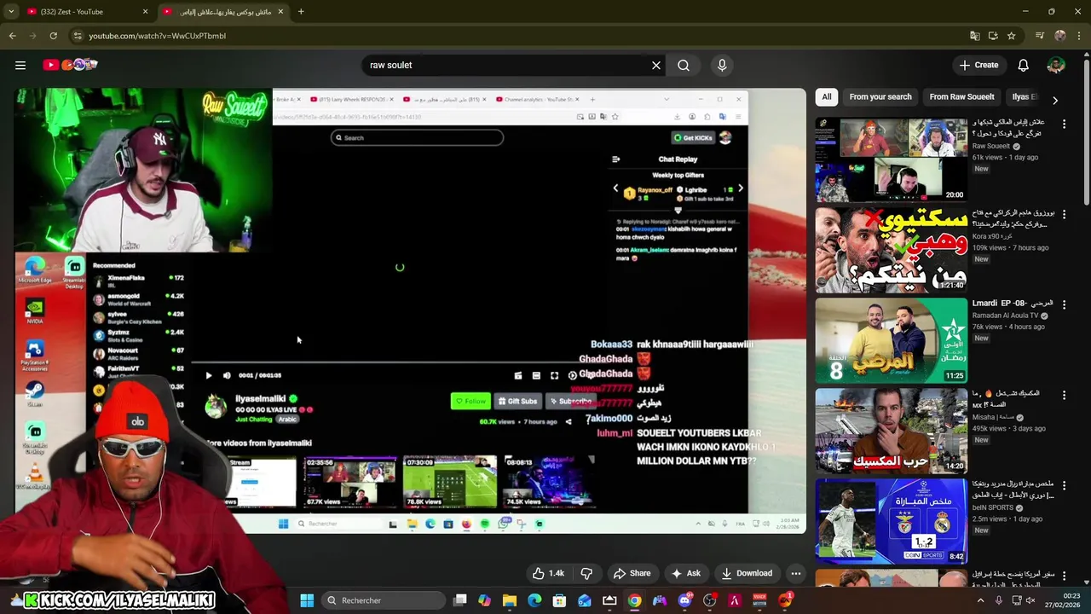Click the address bar URL
The image size is (1091, 614).
157,36
